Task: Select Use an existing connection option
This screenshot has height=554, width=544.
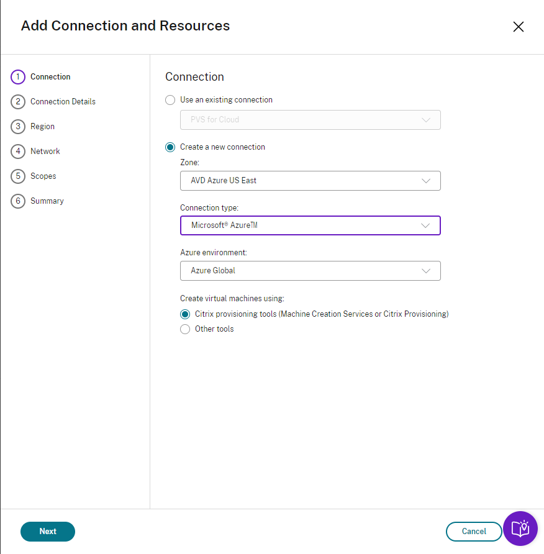Action: [x=170, y=100]
